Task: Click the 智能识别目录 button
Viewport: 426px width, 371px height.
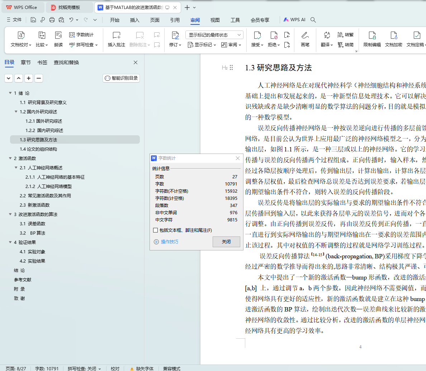Action: coord(121,78)
